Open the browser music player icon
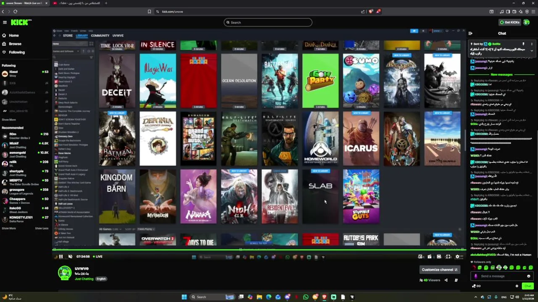The width and height of the screenshot is (538, 302). 502,12
